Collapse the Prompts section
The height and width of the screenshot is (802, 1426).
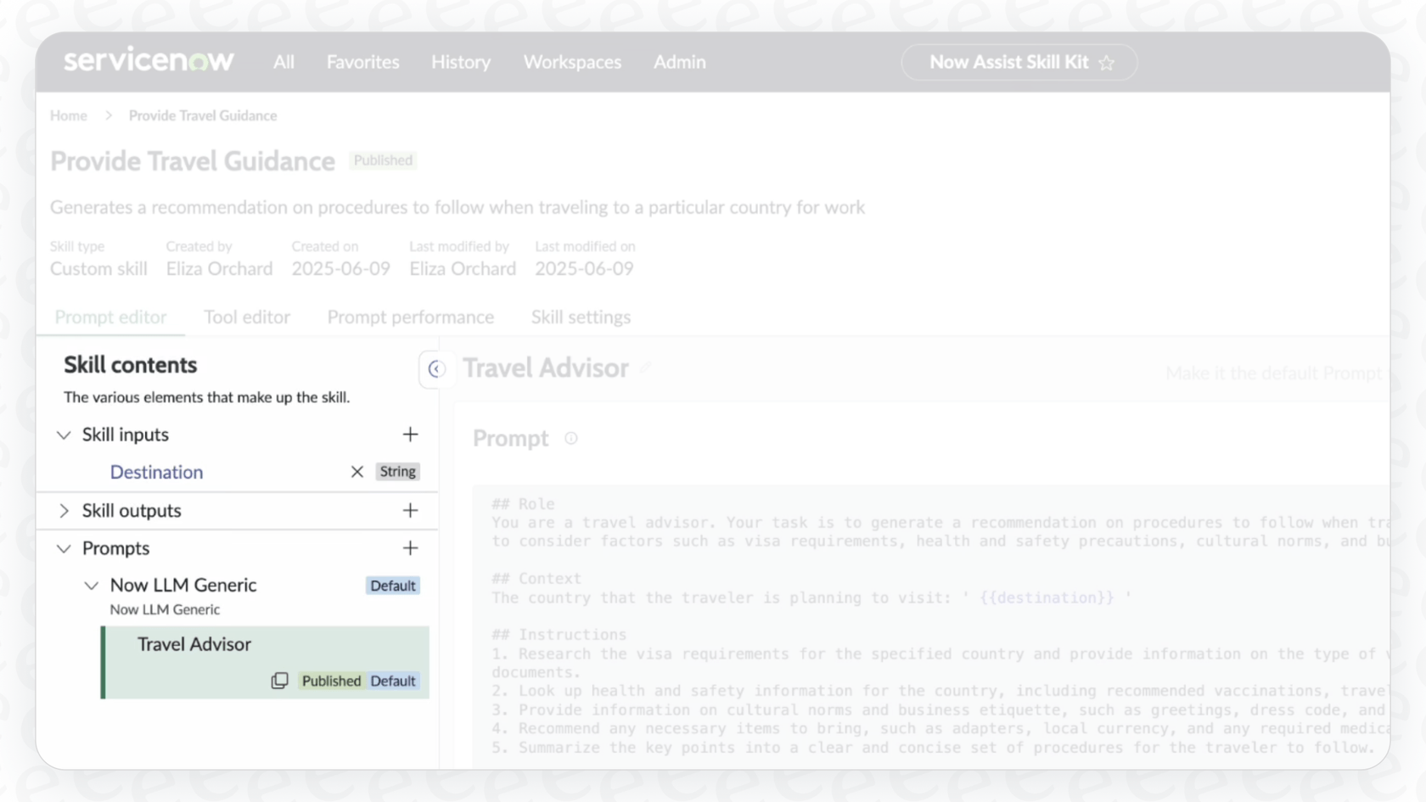64,547
